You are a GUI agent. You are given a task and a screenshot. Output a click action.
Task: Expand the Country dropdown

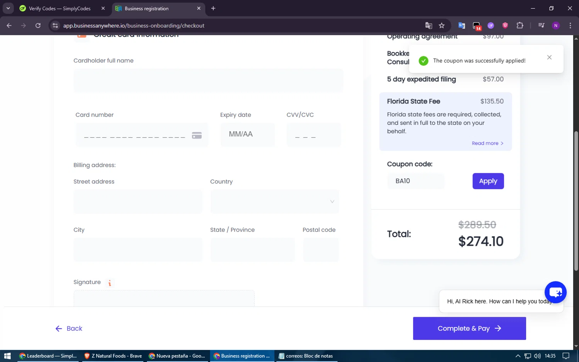274,201
